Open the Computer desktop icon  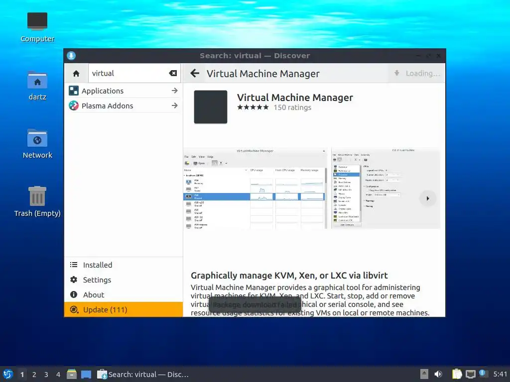pyautogui.click(x=37, y=27)
